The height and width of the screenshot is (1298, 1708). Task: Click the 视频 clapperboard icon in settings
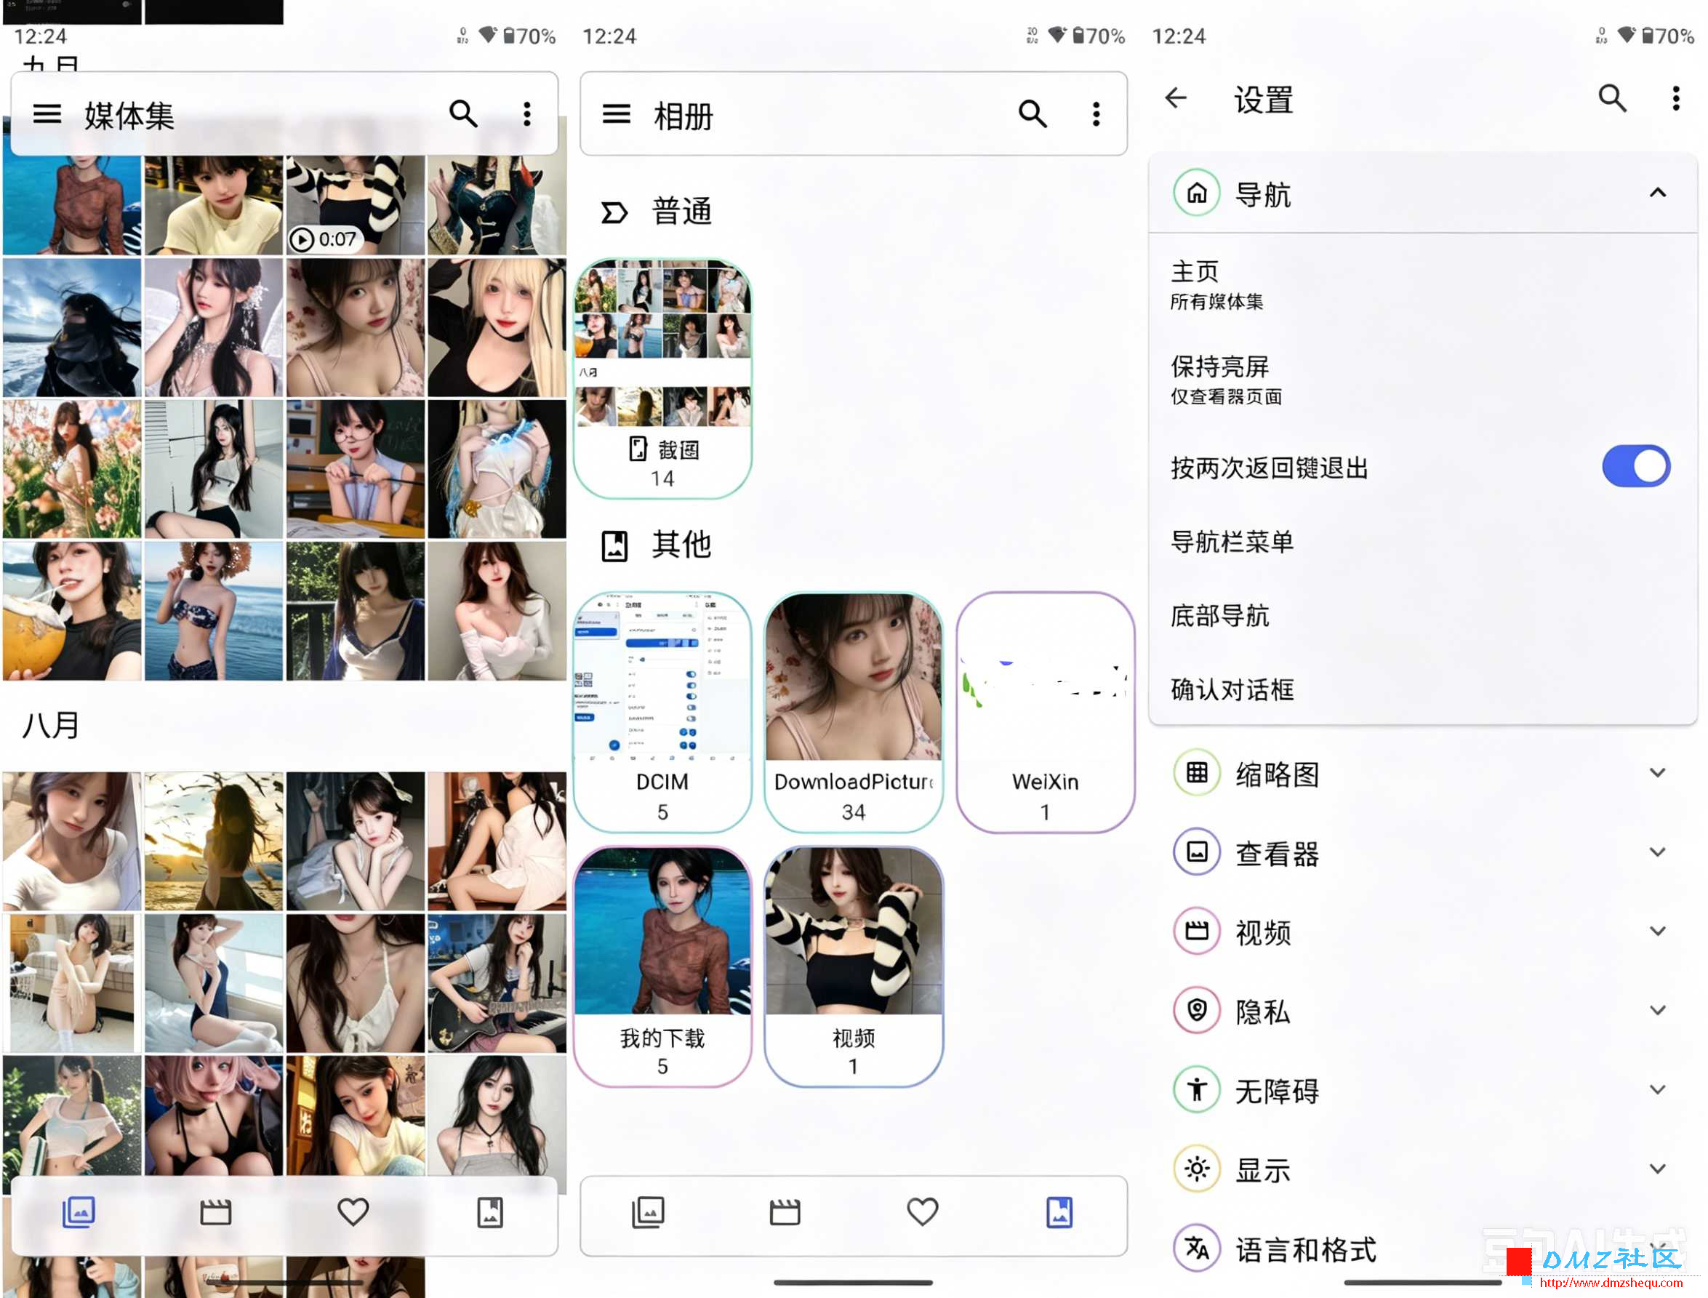point(1197,931)
